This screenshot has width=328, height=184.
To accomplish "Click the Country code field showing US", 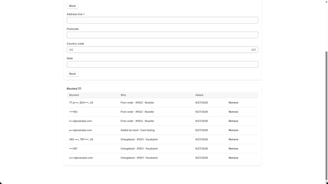I will pyautogui.click(x=162, y=50).
